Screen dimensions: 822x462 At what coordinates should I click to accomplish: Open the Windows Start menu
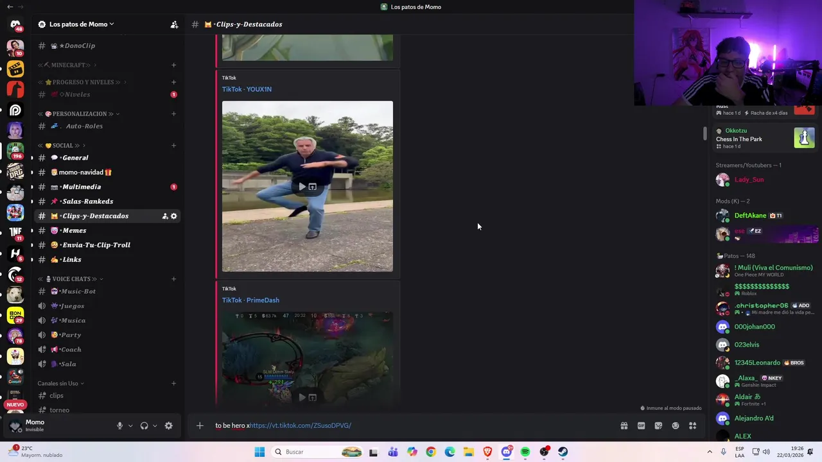tap(259, 452)
